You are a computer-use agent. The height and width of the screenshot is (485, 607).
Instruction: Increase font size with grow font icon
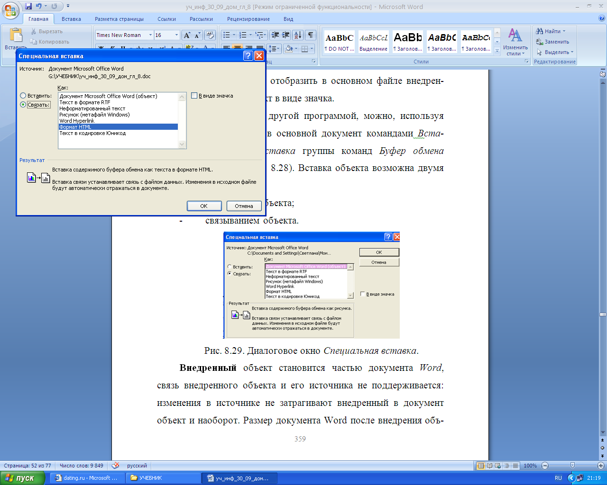tap(187, 35)
